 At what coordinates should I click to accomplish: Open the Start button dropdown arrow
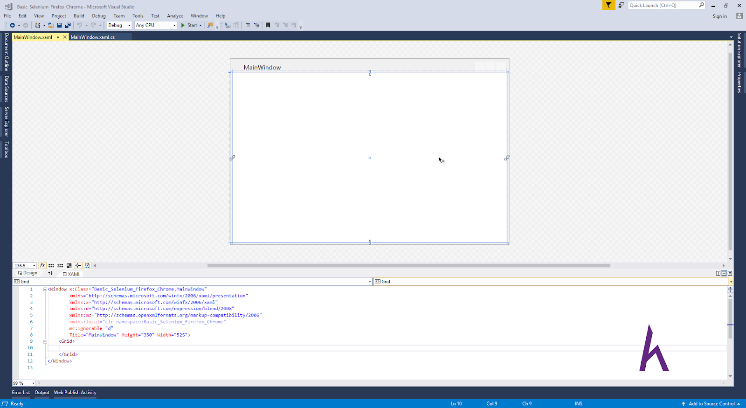200,25
